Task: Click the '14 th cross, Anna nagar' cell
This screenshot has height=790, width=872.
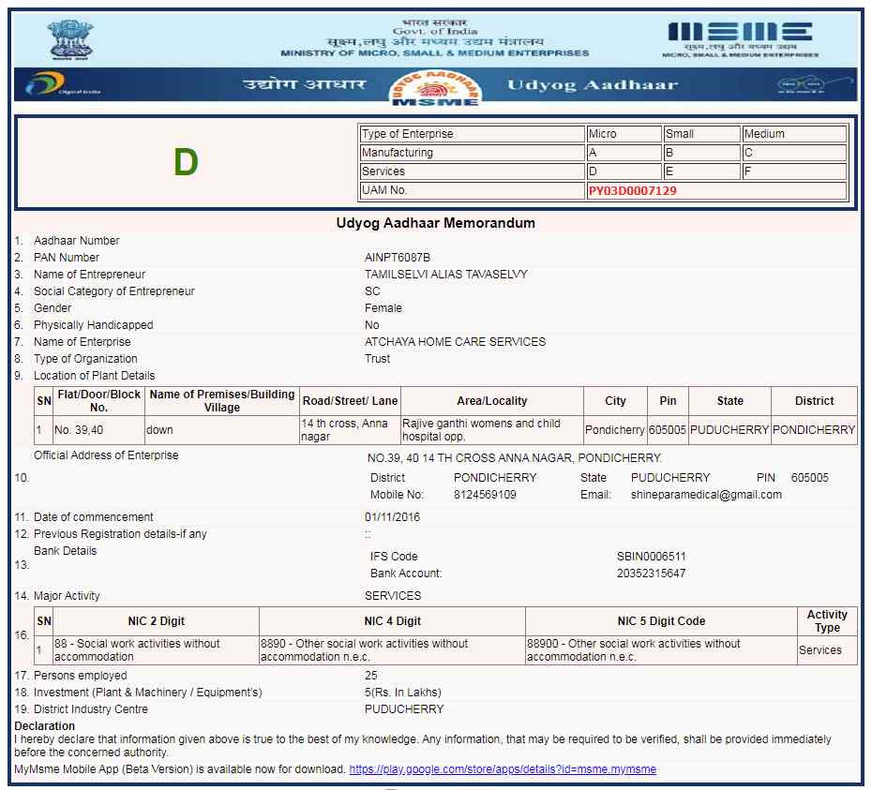Action: [350, 430]
